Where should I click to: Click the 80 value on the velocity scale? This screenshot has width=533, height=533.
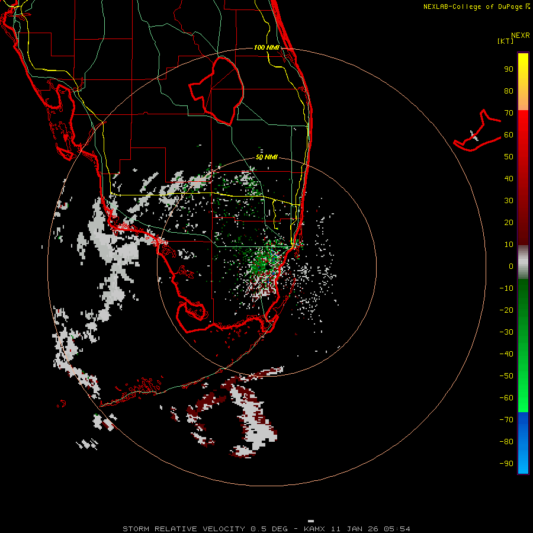pos(509,91)
